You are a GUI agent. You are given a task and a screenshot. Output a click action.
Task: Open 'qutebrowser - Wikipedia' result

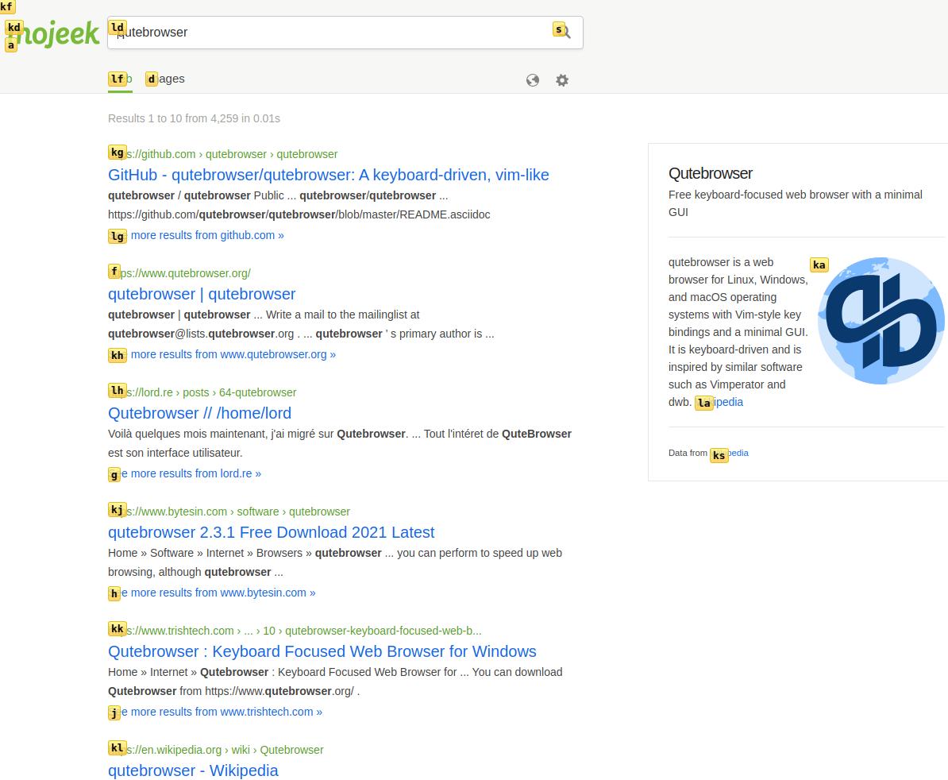click(193, 770)
